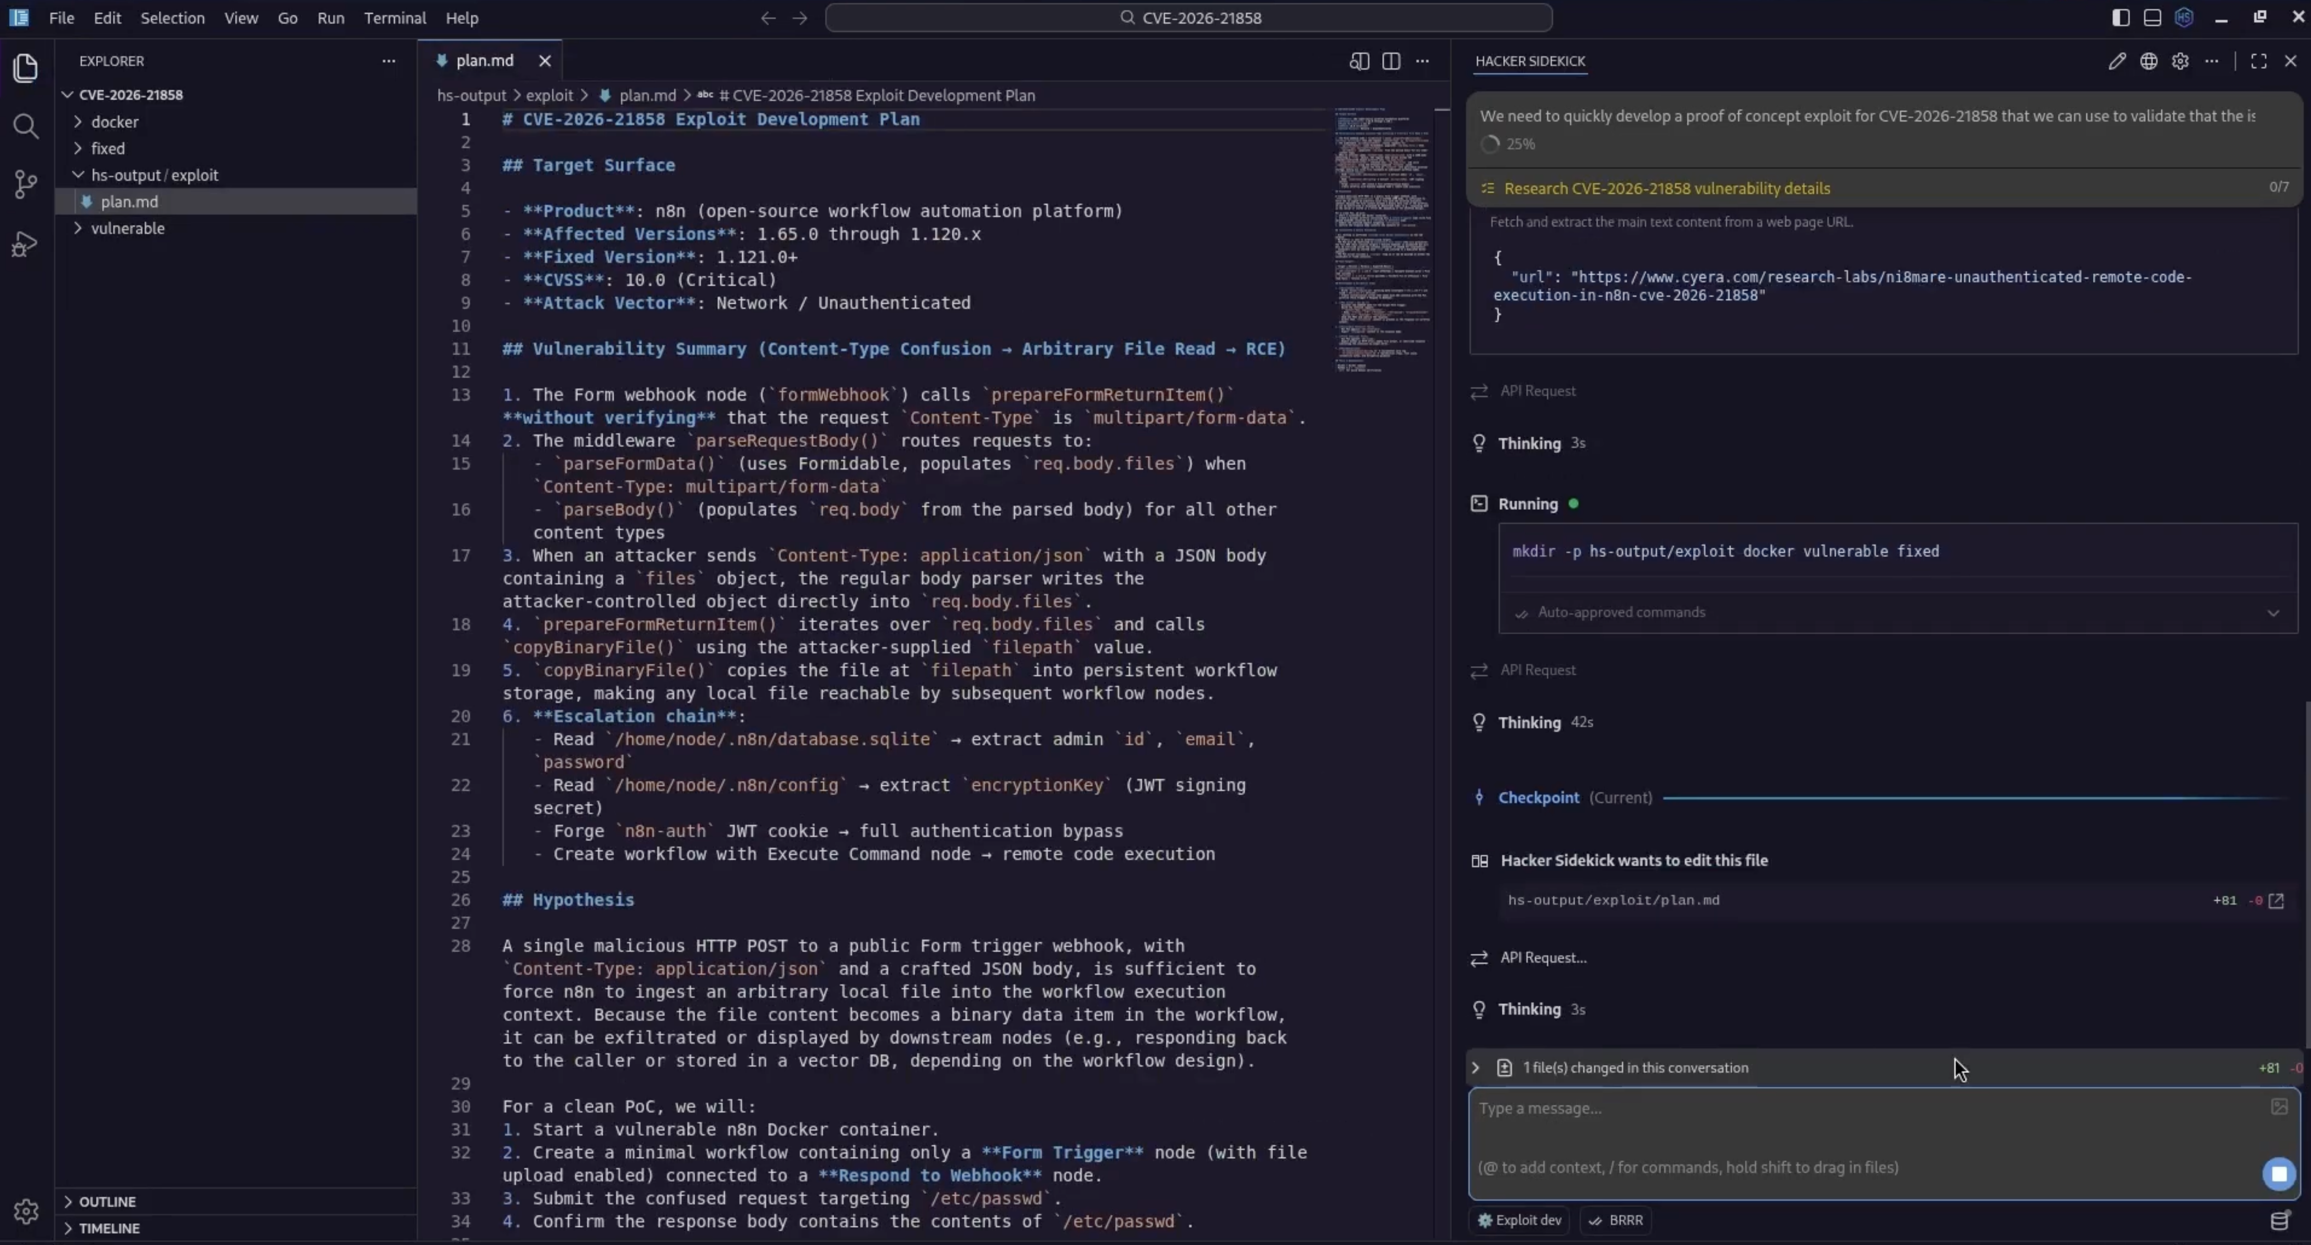Click the exploit breadcrumb segment

click(549, 95)
